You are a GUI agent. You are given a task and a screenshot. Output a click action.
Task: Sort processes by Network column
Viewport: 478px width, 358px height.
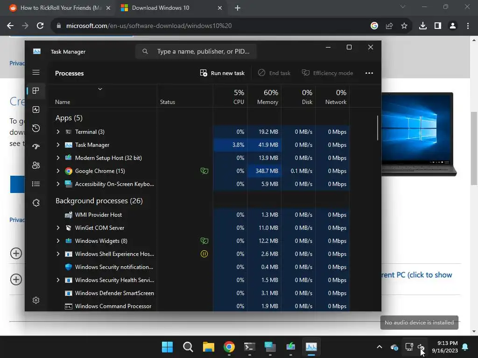332,96
